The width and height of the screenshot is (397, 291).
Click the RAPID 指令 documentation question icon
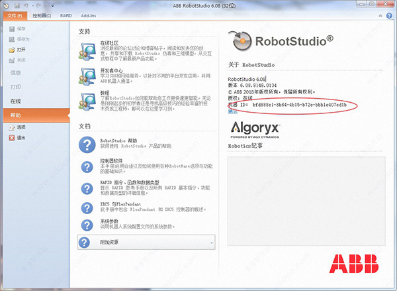pos(87,188)
